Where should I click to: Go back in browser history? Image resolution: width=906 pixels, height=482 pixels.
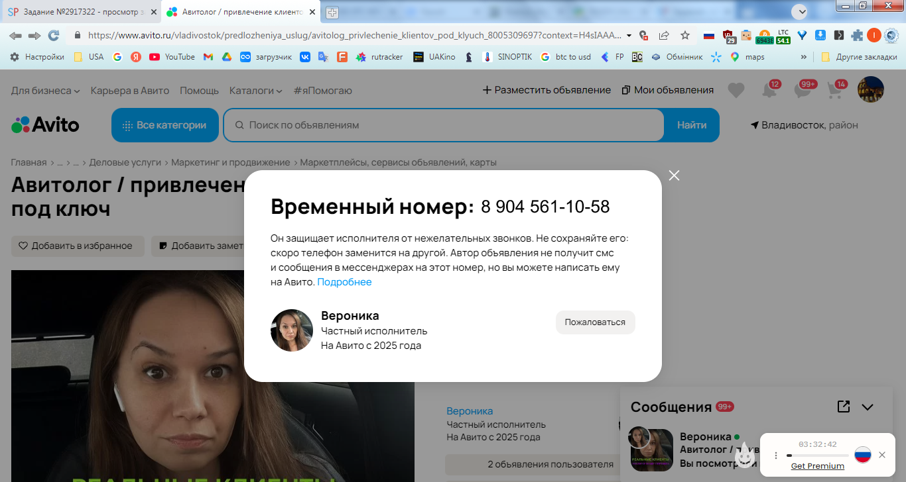point(15,36)
